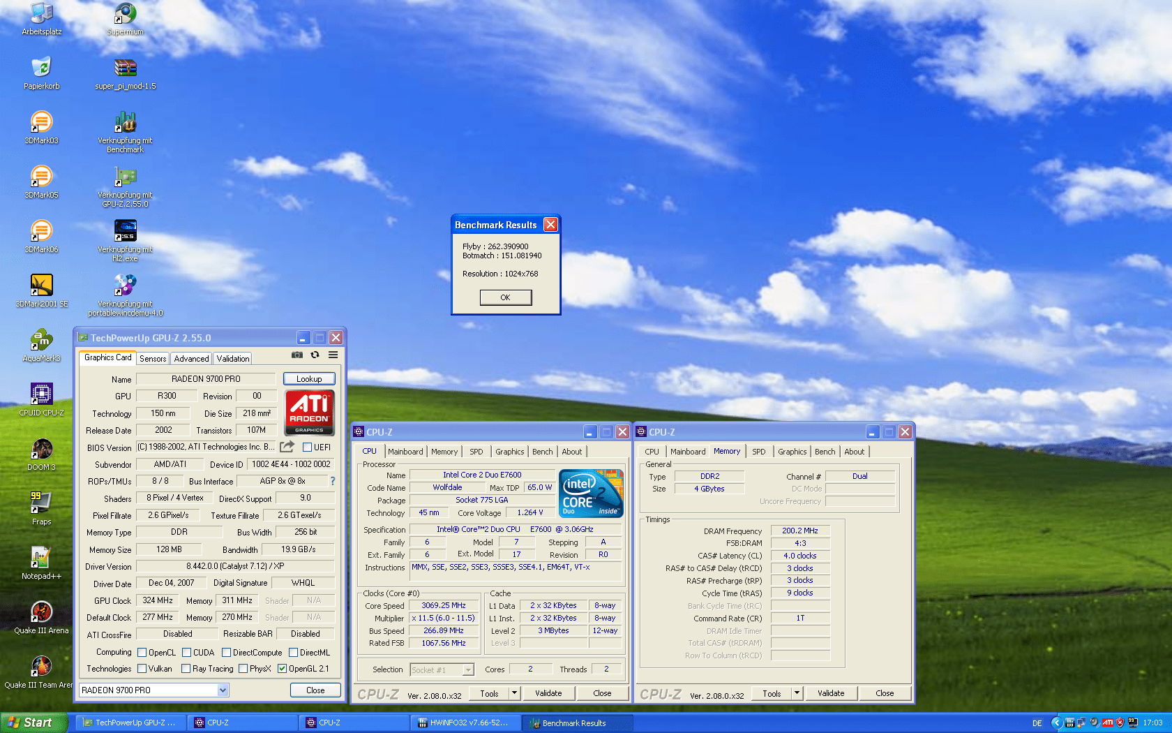Viewport: 1172px width, 733px height.
Task: Toggle the Vulkan checkbox
Action: (142, 669)
